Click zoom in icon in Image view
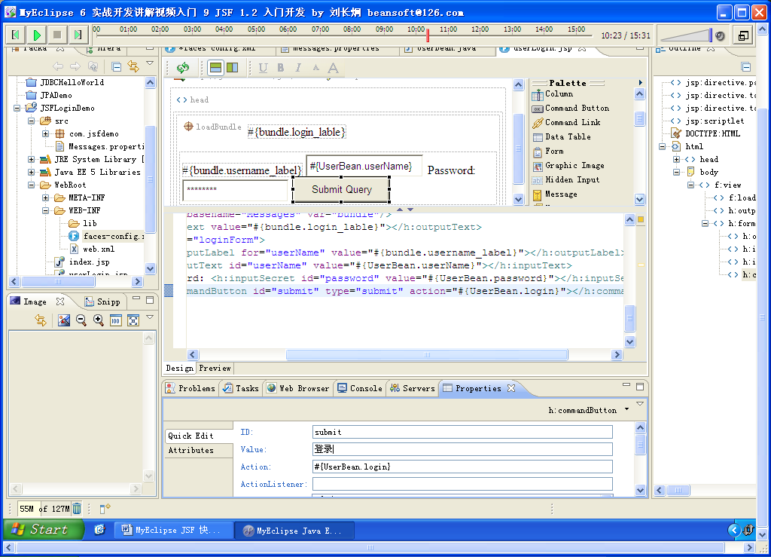 (99, 320)
